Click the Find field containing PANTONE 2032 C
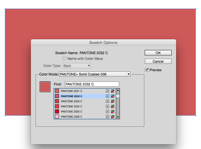The width and height of the screenshot is (201, 149). pos(92,84)
